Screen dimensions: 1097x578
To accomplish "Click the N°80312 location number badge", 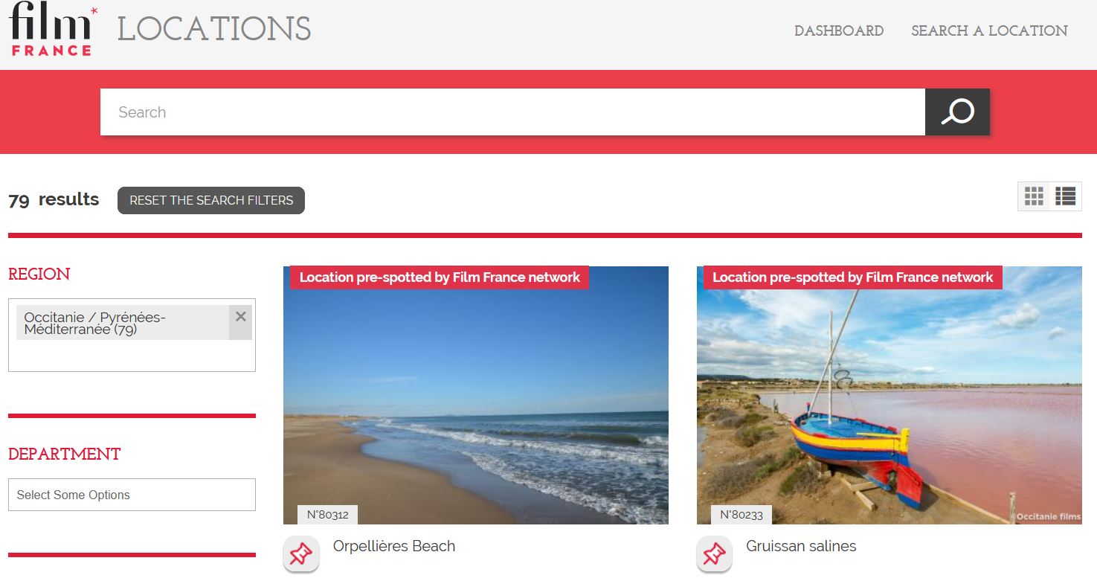I will point(328,515).
